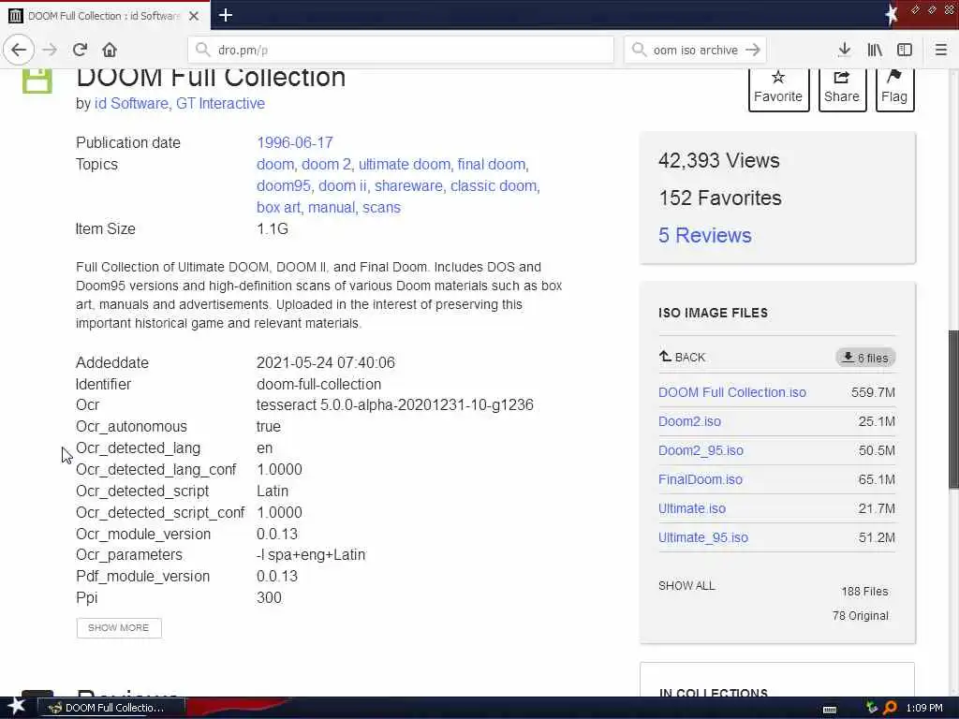Open the 'ultimate doom' topic link
Viewport: 959px width, 719px height.
[x=405, y=165]
